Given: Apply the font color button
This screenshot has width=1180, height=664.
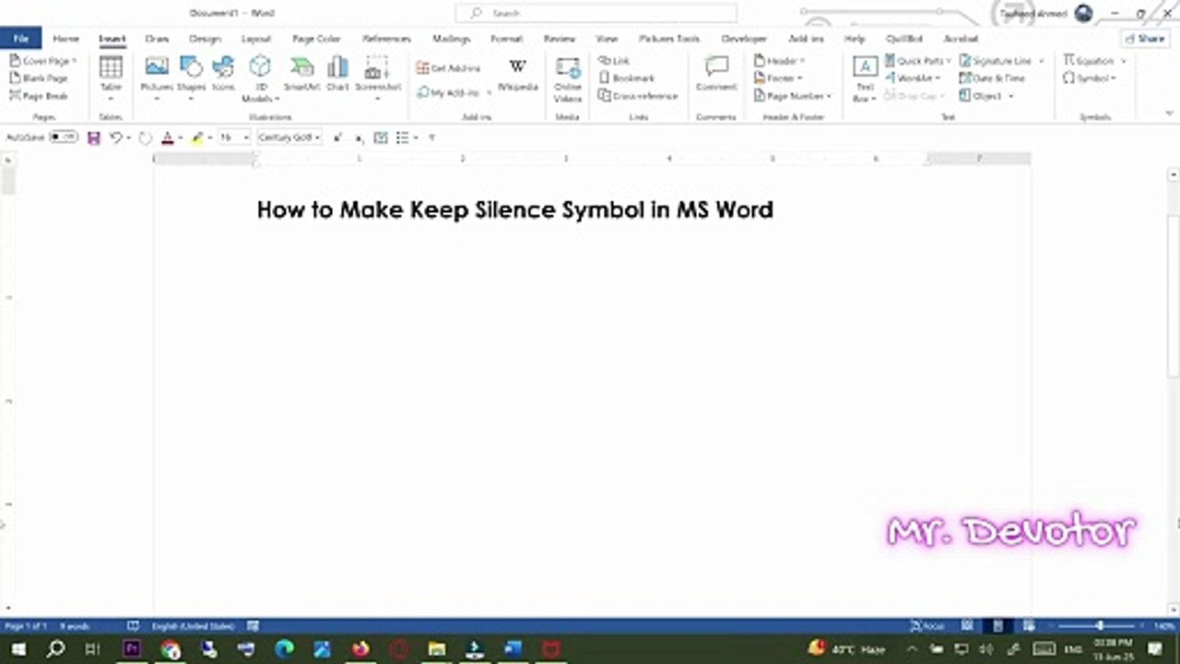Looking at the screenshot, I should [167, 137].
